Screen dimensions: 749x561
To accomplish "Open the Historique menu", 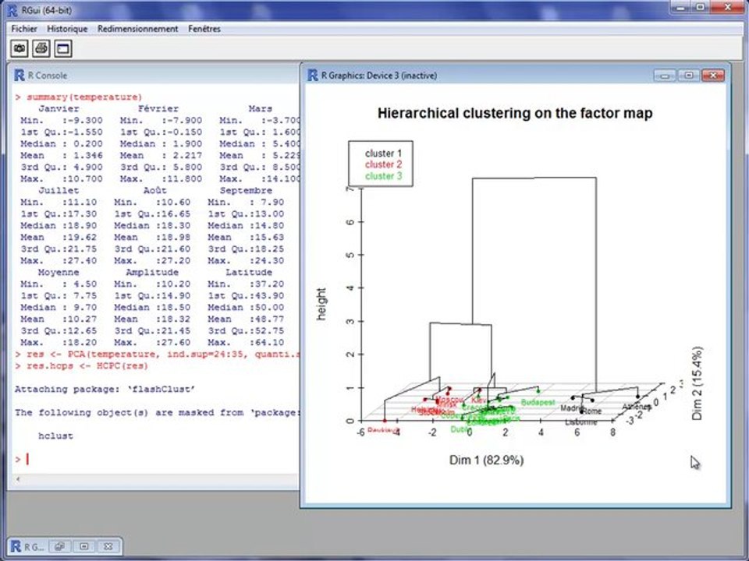I will point(67,29).
